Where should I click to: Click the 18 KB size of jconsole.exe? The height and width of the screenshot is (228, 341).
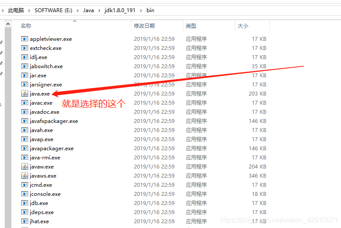pos(259,194)
